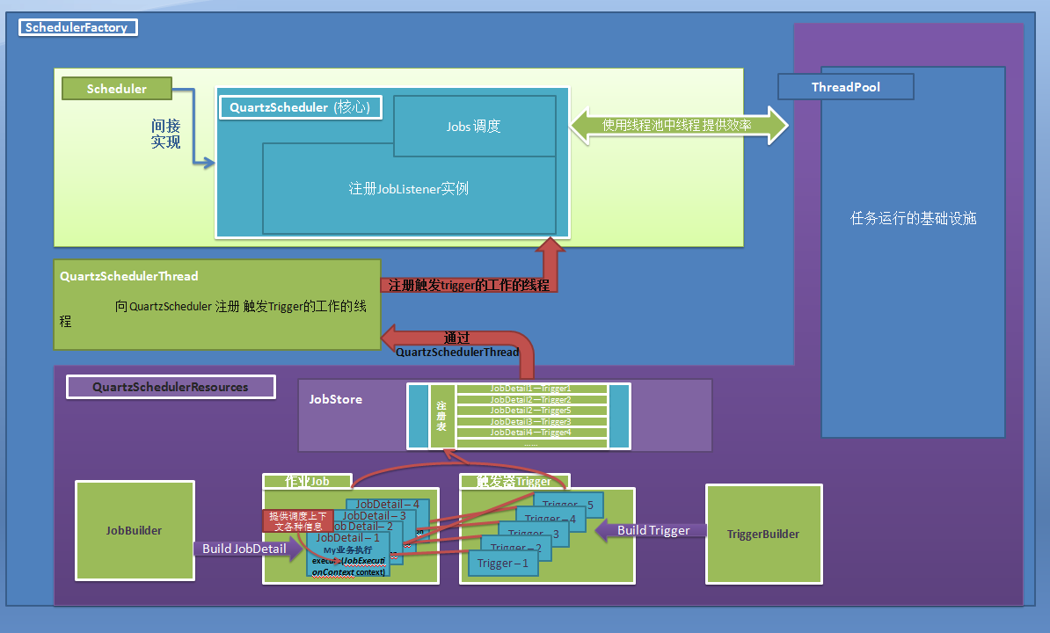Select the execute(JobExecutionContext context) text
Viewport: 1050px width, 633px height.
click(349, 566)
